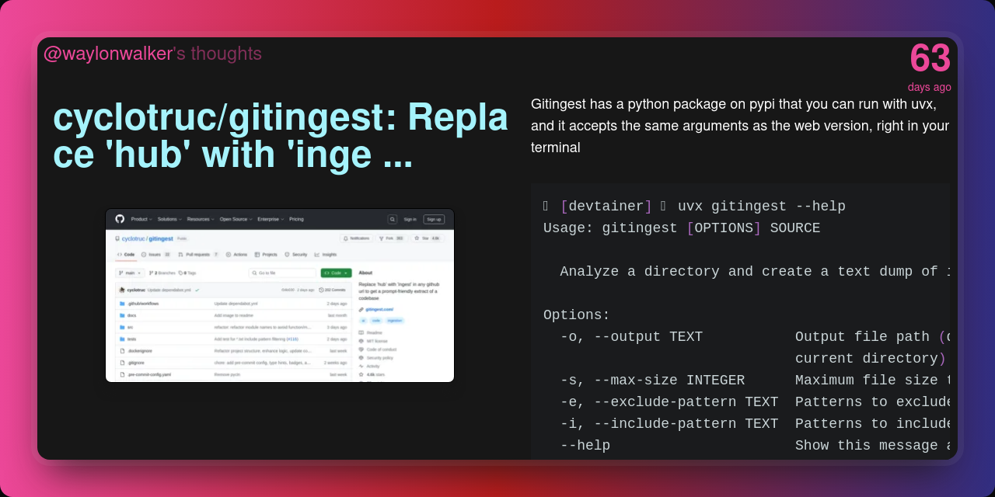Click the GitHub Octocat logo
The width and height of the screenshot is (995, 497).
(120, 219)
